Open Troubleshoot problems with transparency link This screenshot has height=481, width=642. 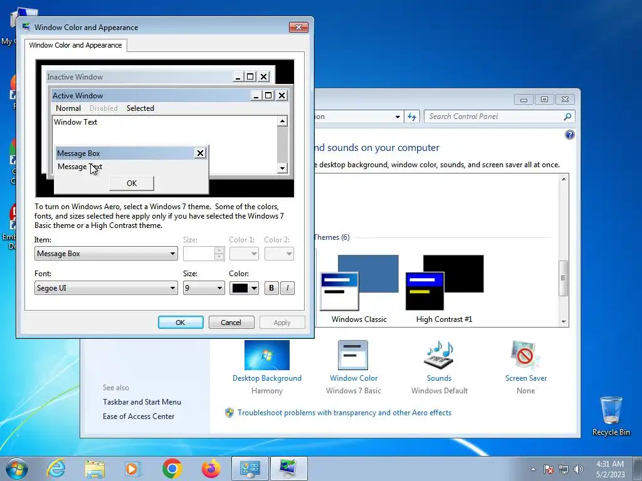coord(344,413)
